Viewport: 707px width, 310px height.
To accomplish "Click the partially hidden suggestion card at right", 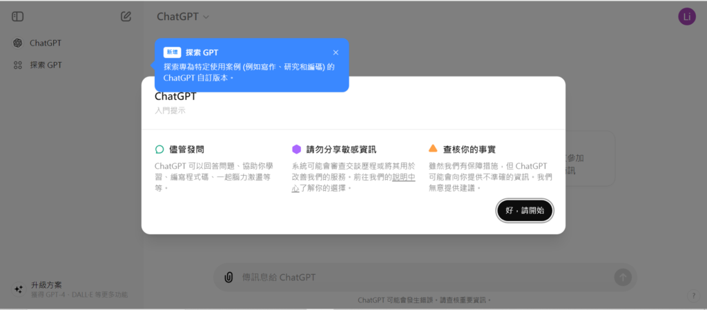I will 590,164.
